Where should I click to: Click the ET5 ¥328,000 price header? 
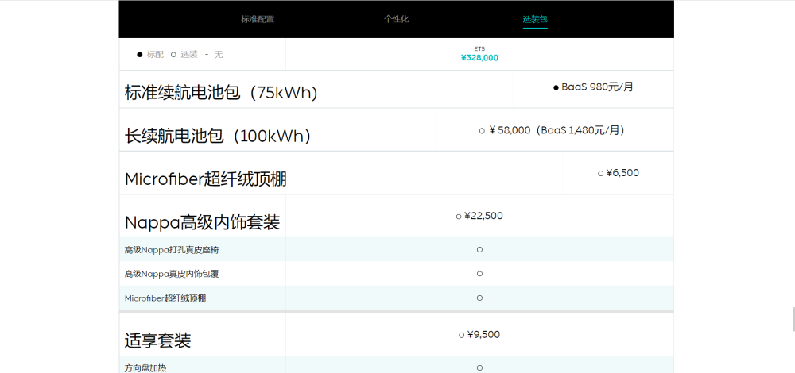[x=479, y=54]
